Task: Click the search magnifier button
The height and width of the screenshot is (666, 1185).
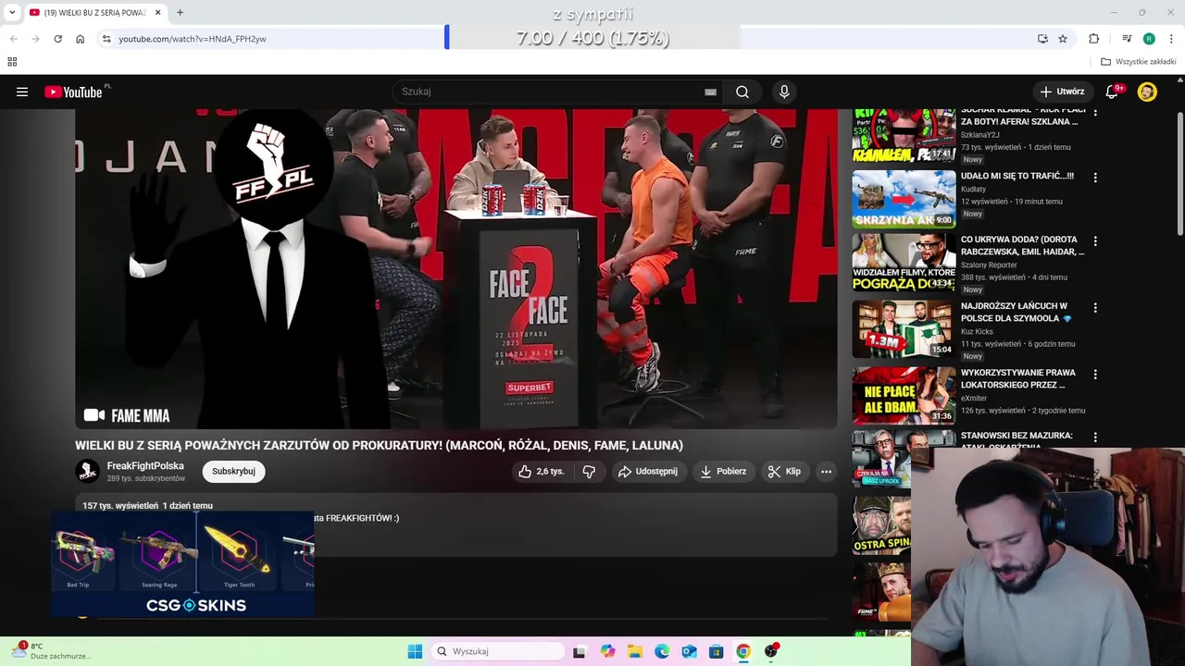Action: pyautogui.click(x=742, y=92)
